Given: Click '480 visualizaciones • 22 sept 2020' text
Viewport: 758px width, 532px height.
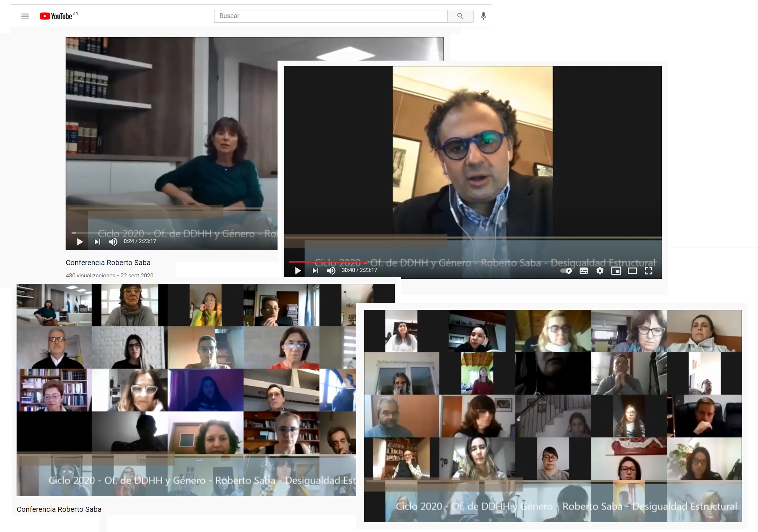Looking at the screenshot, I should pos(110,275).
